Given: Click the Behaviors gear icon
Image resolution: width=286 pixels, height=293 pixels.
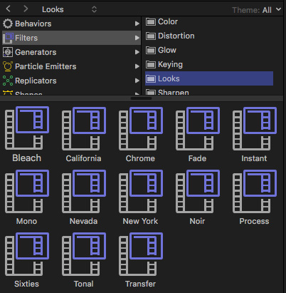Looking at the screenshot, I should [8, 24].
